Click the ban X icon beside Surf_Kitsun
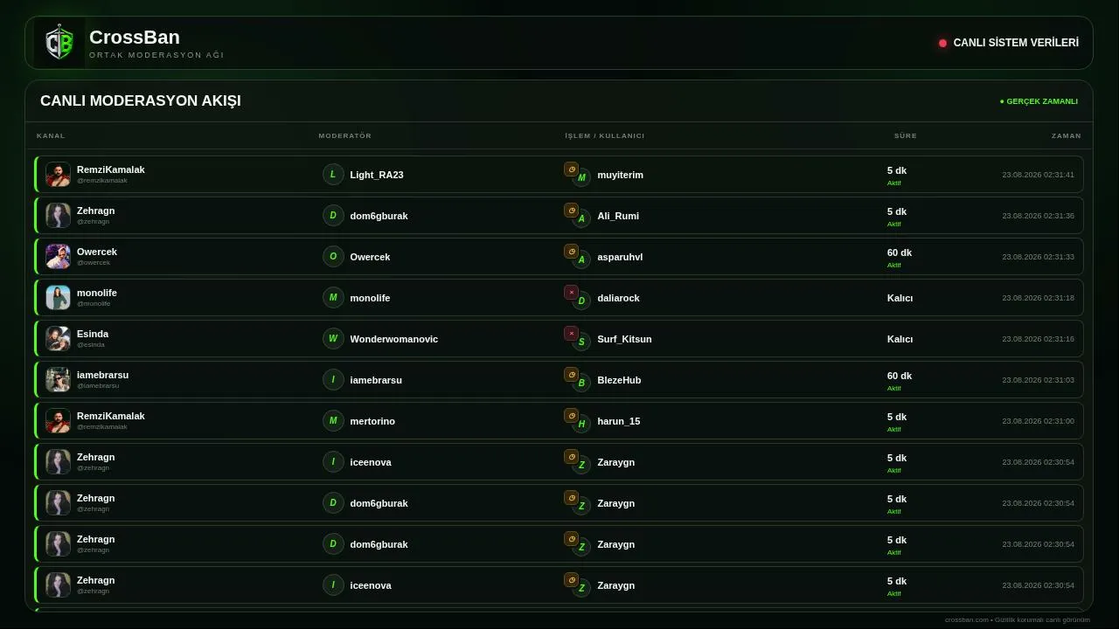 [x=571, y=334]
